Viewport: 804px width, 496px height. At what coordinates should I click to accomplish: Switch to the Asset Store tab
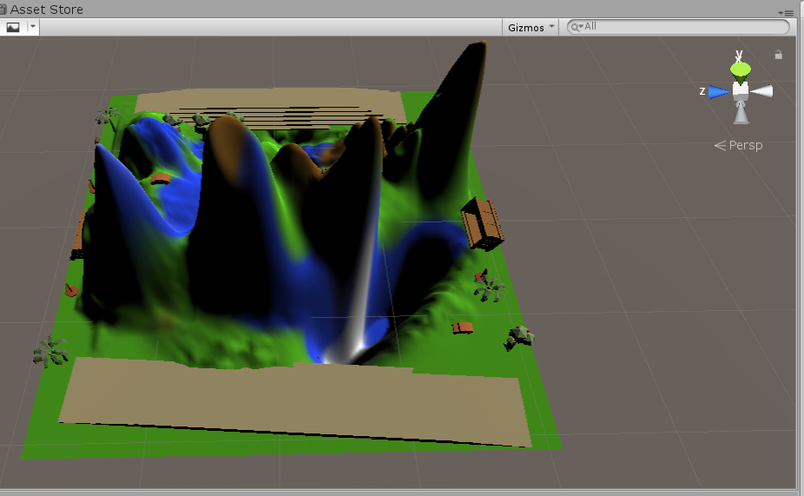pos(42,10)
